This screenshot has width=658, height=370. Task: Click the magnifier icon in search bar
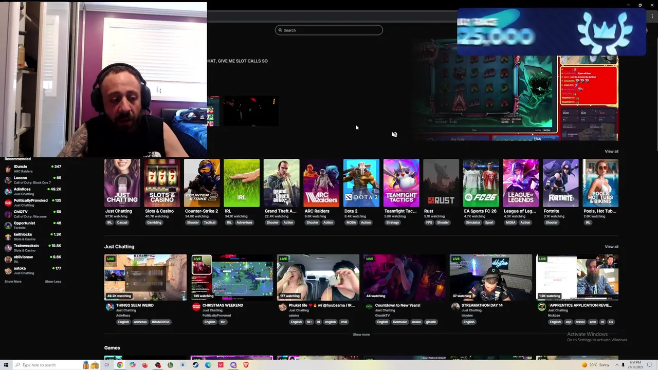pyautogui.click(x=280, y=30)
